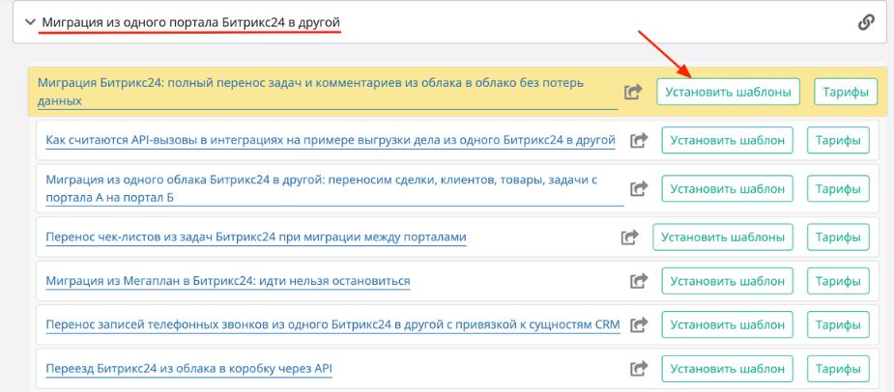This screenshot has width=894, height=392.
Task: Install templates for the чек-листов transfer article
Action: (723, 237)
